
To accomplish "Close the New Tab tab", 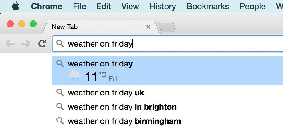I will tap(148, 27).
